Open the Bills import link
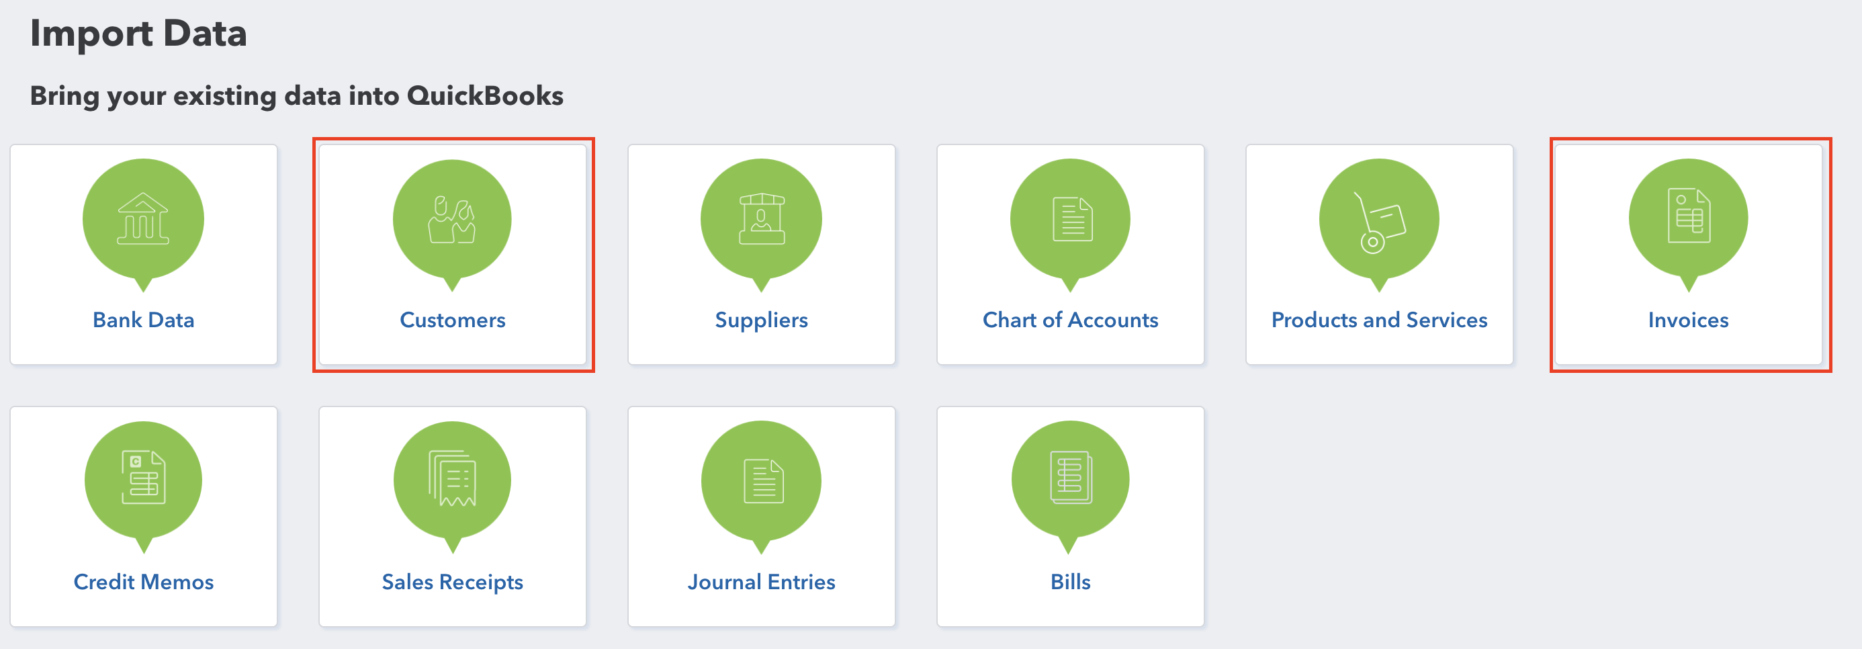The width and height of the screenshot is (1862, 649). (x=1071, y=582)
